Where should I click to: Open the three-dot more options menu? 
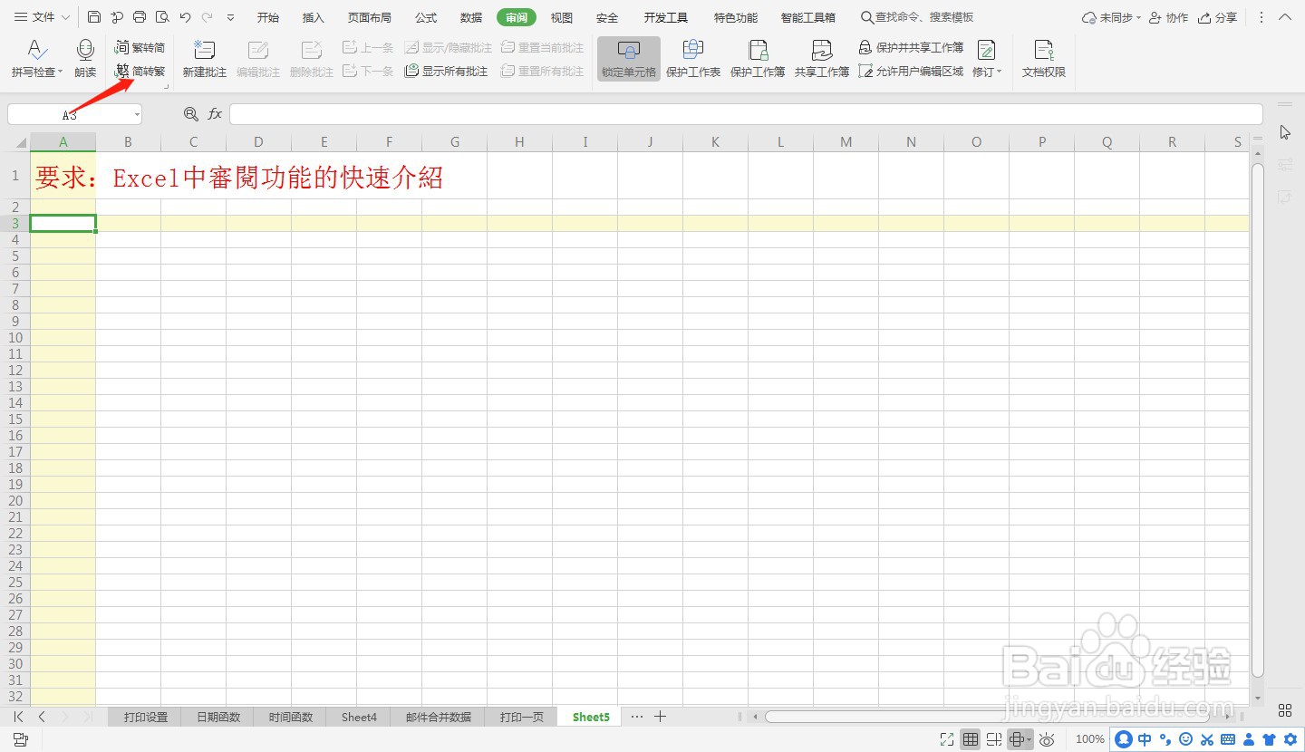click(1261, 17)
